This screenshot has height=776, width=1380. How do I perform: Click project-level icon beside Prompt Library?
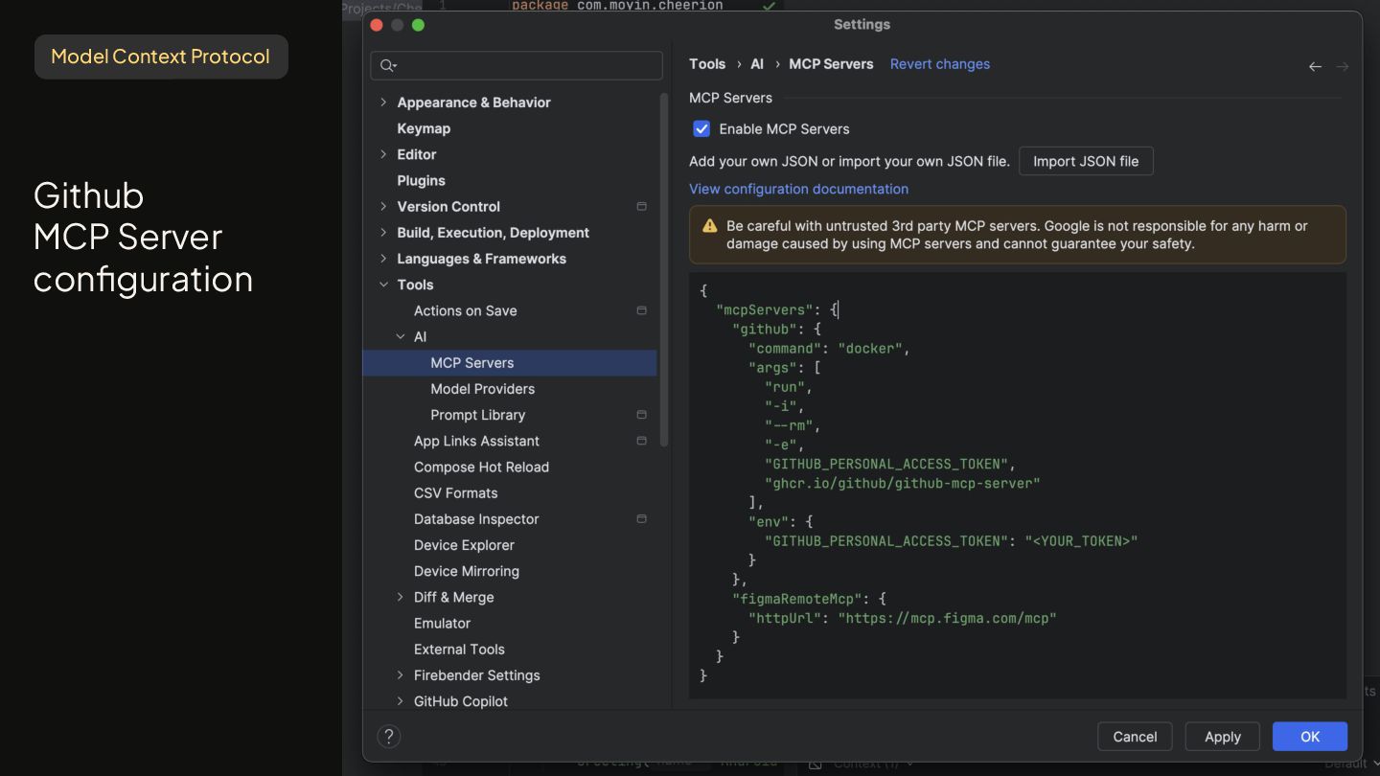pos(641,415)
